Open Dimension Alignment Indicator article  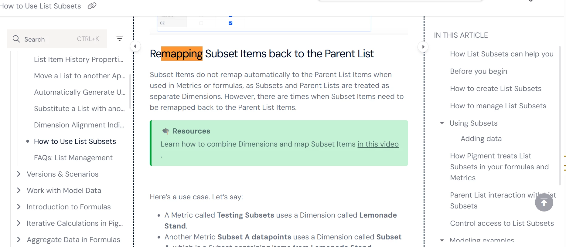click(79, 125)
